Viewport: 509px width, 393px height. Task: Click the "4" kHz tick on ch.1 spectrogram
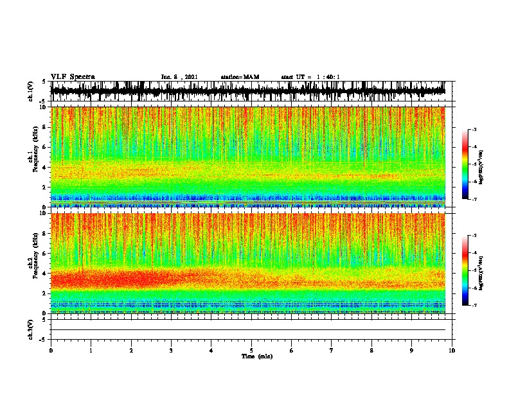[x=46, y=168]
